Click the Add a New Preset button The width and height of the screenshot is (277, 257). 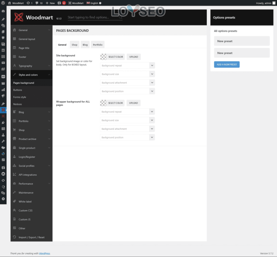(x=227, y=65)
